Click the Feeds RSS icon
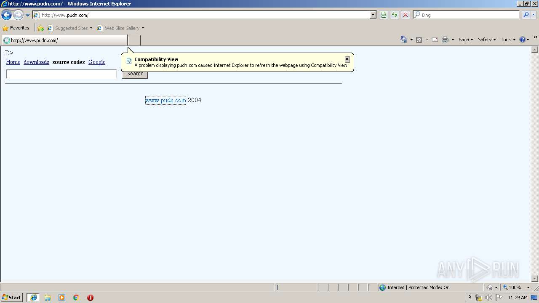539x303 pixels. (x=419, y=40)
